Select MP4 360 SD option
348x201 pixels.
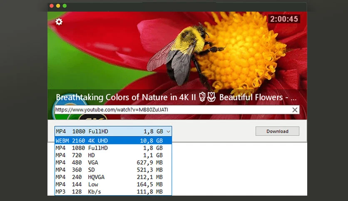113,170
